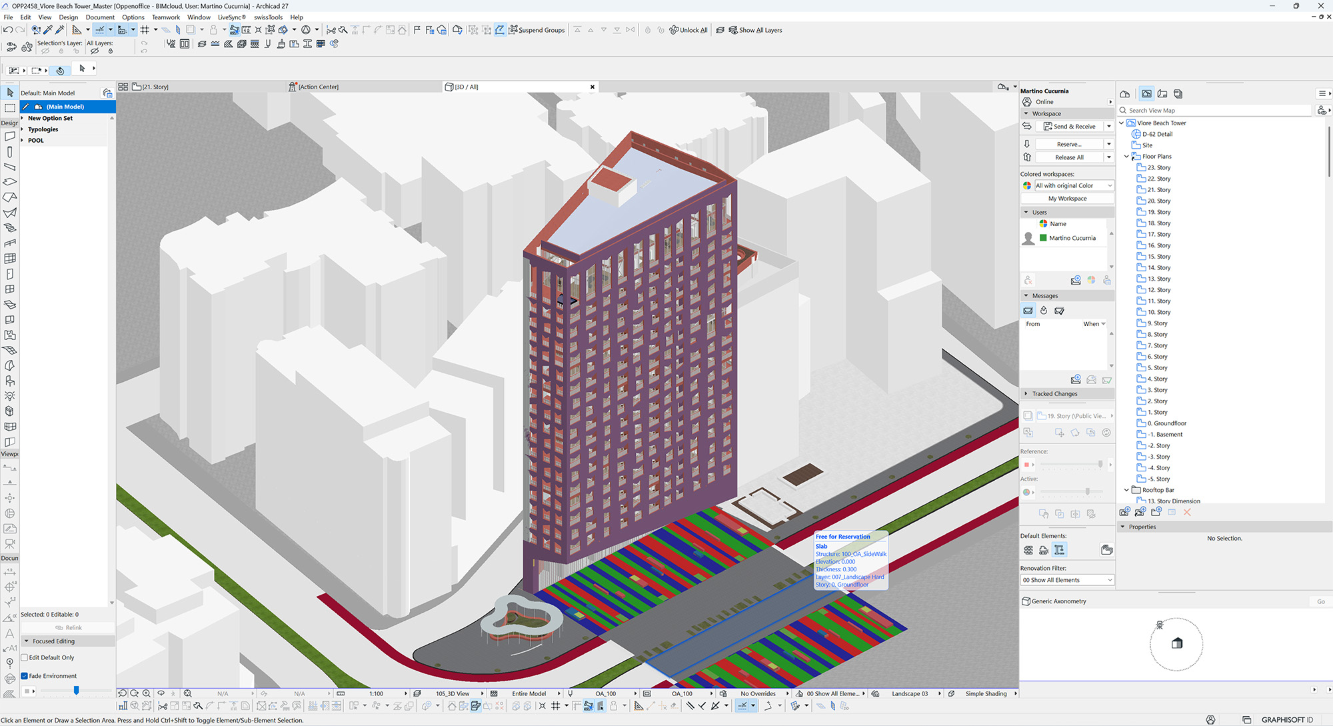The height and width of the screenshot is (726, 1333).
Task: Select 10. Story in the View Map
Action: (x=1158, y=312)
